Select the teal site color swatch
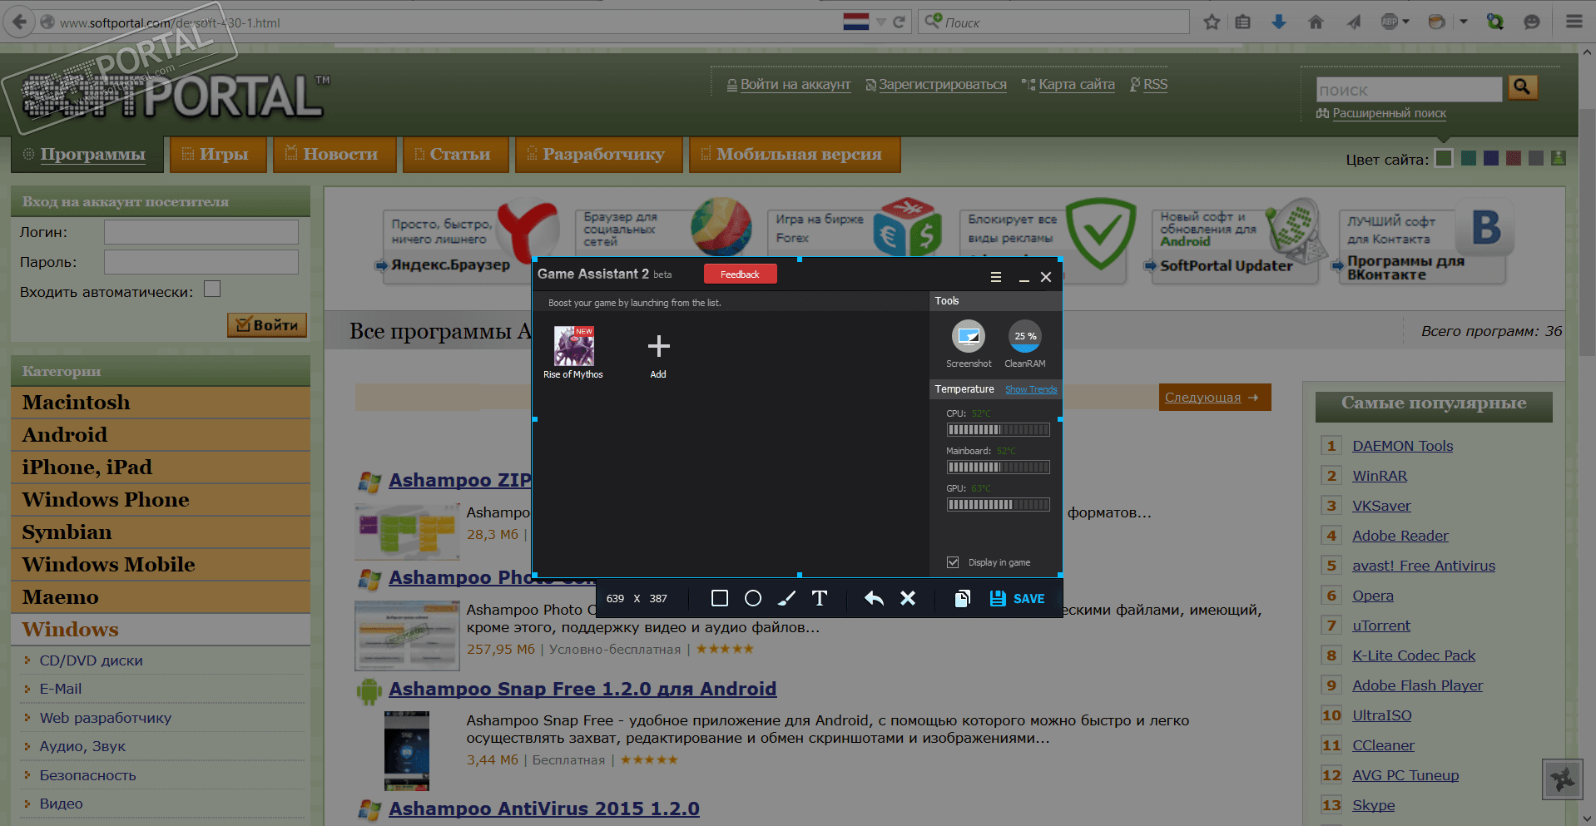This screenshot has height=826, width=1596. coord(1469,158)
